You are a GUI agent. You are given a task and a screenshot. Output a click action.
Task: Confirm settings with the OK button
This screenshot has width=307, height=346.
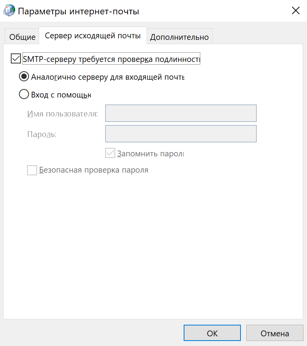pyautogui.click(x=212, y=333)
